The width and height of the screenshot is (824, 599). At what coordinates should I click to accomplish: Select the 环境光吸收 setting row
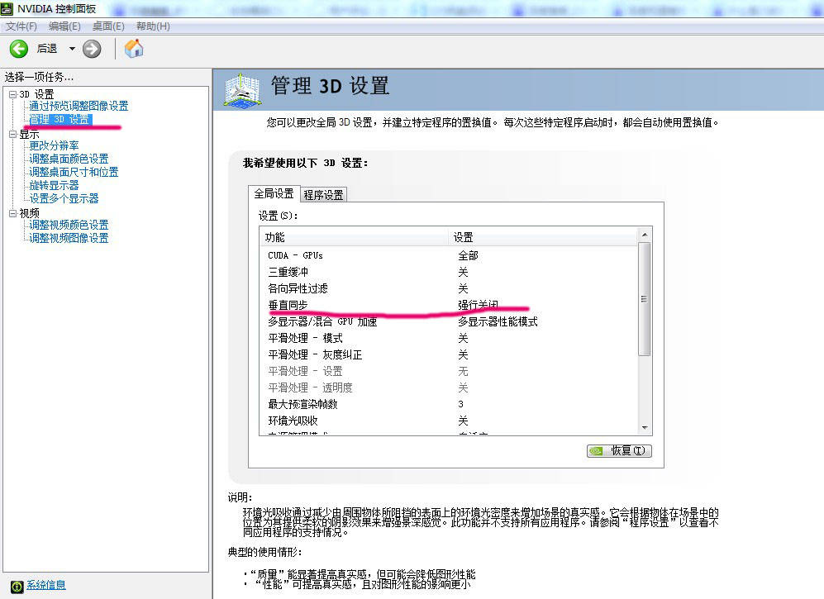tap(450, 421)
